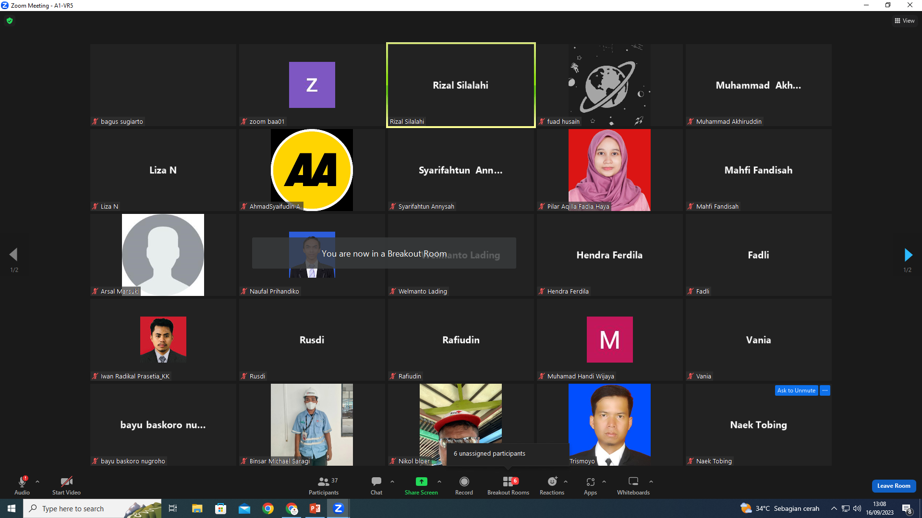Open the Chat panel
Screen dimensions: 922x518
point(376,485)
